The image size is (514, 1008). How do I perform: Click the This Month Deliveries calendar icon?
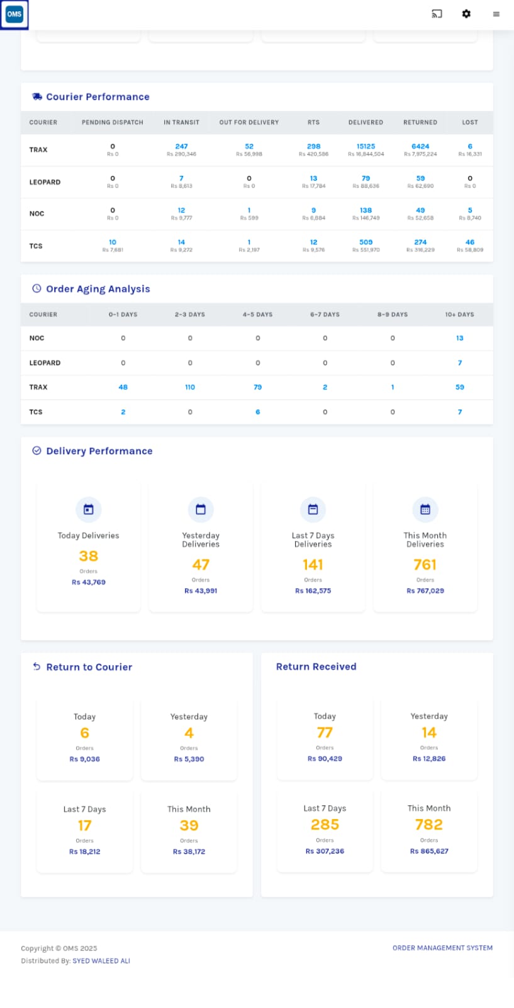pos(425,510)
